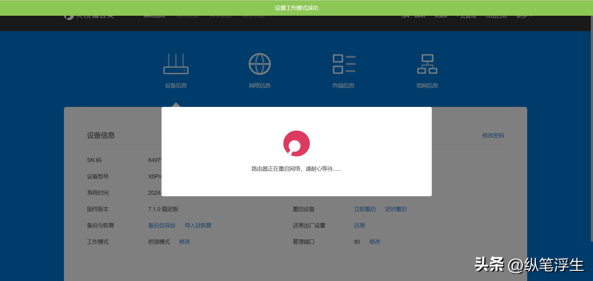Click the red loading spinner in the dialog
The width and height of the screenshot is (593, 281).
click(296, 144)
